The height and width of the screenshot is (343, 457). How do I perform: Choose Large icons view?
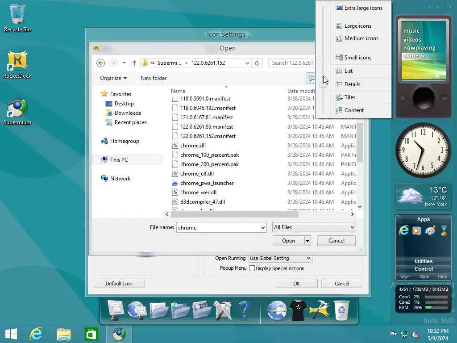click(x=361, y=26)
